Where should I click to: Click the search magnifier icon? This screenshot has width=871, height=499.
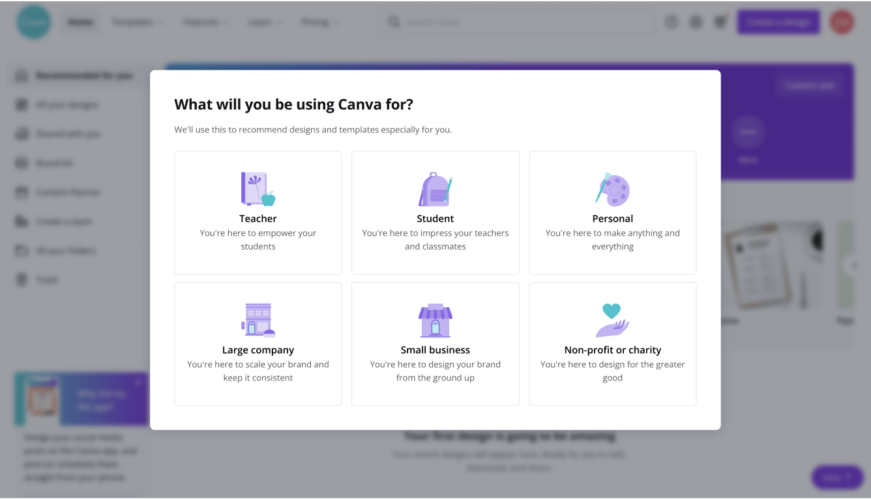[x=394, y=22]
